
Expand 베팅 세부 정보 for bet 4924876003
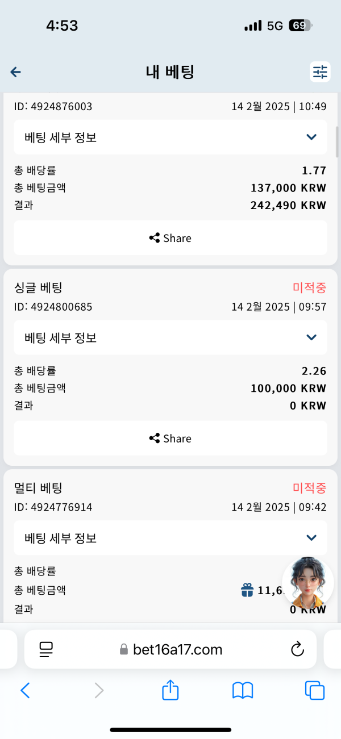[x=170, y=137]
